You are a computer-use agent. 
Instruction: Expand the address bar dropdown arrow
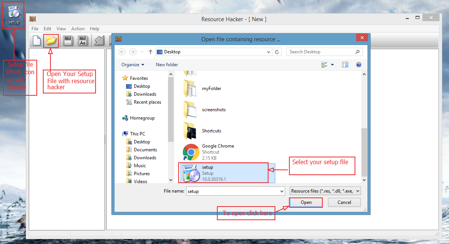click(268, 52)
